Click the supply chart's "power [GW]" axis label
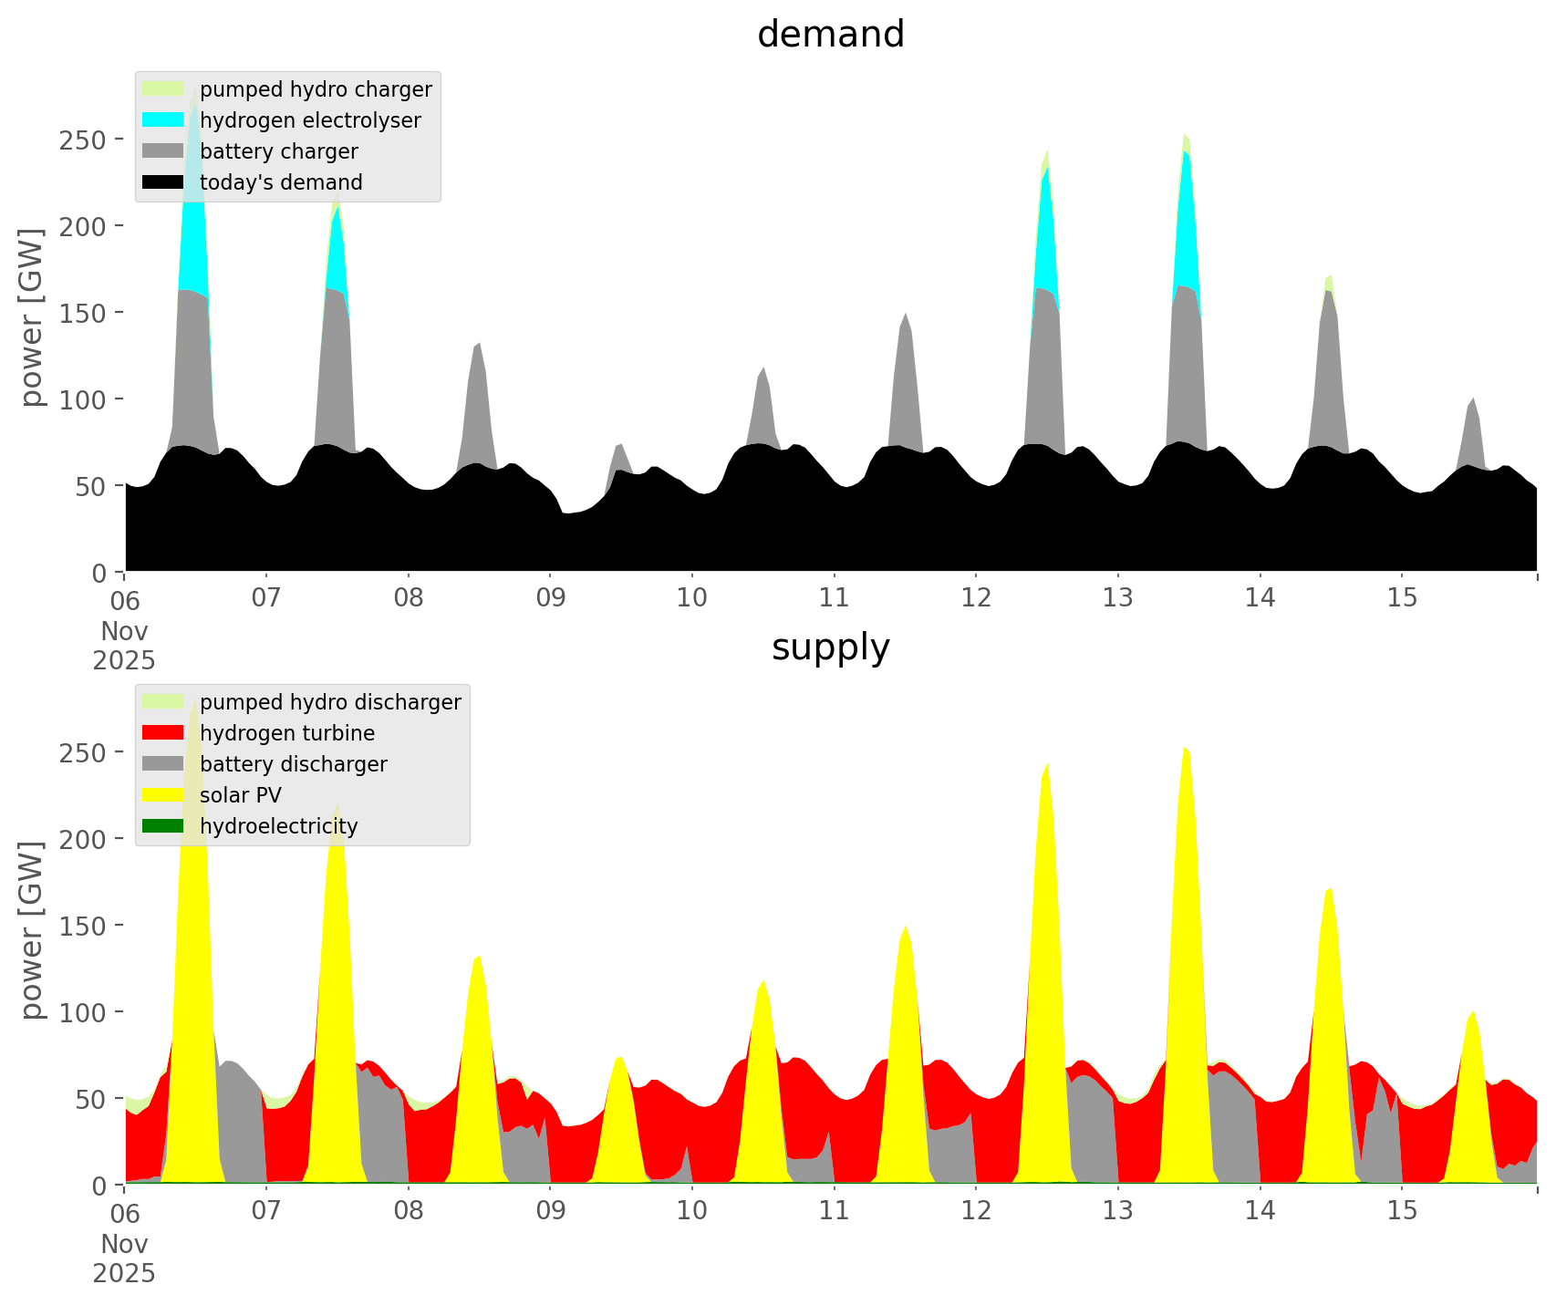Image resolution: width=1556 pixels, height=1305 pixels. tap(32, 930)
